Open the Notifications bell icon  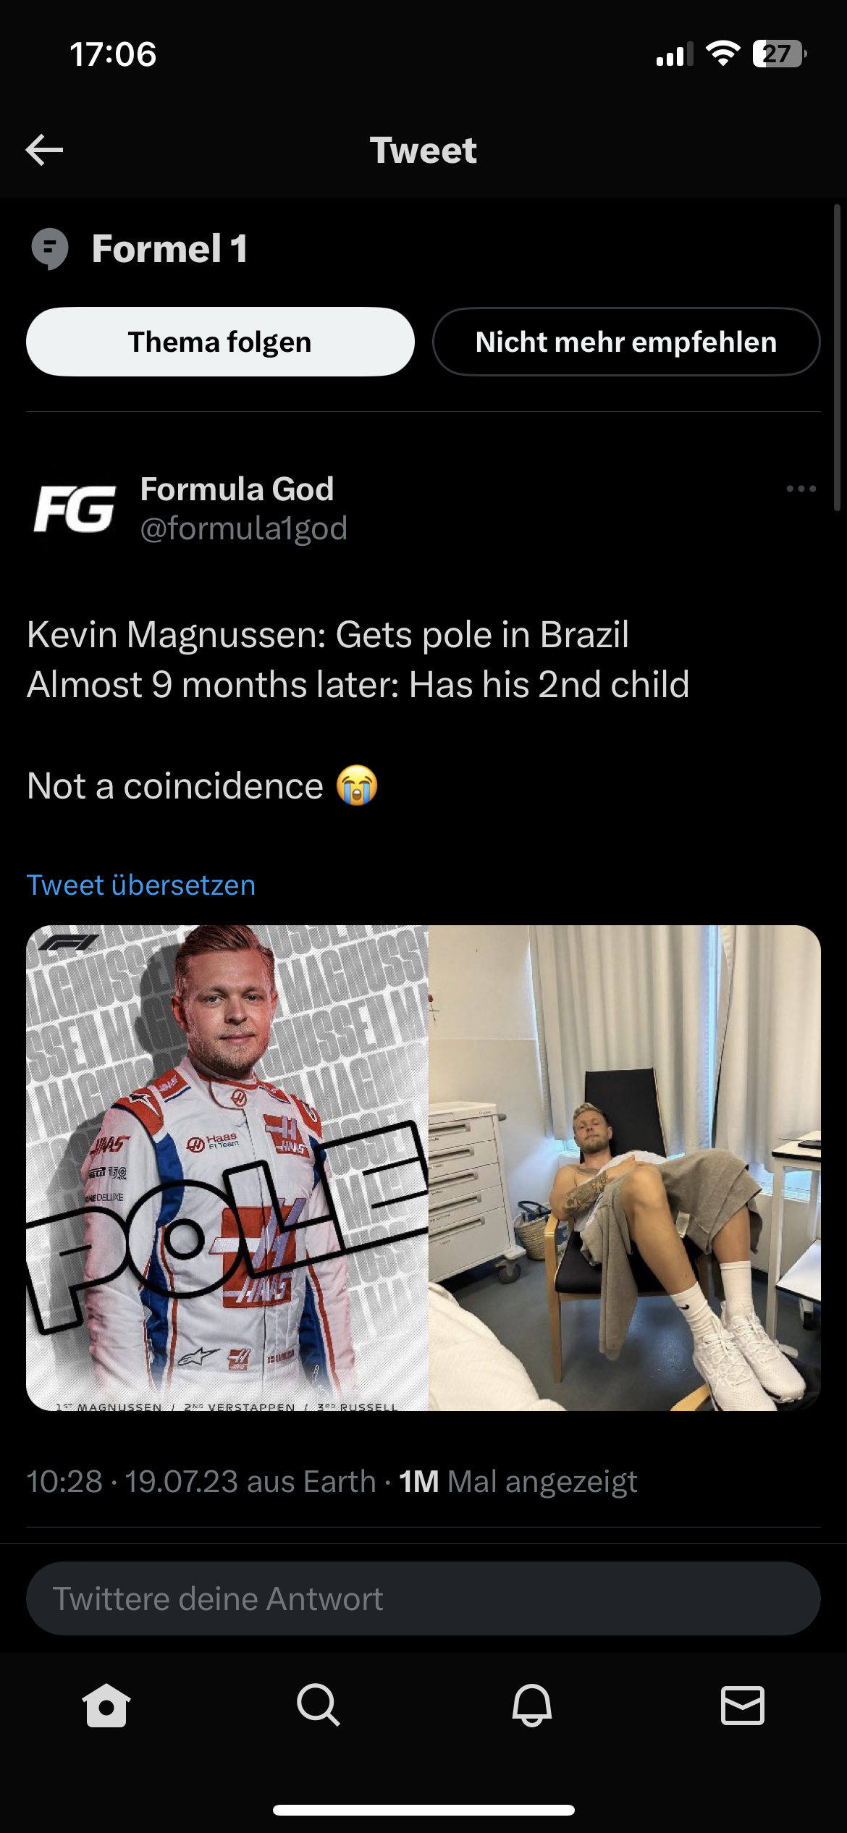pyautogui.click(x=531, y=1705)
